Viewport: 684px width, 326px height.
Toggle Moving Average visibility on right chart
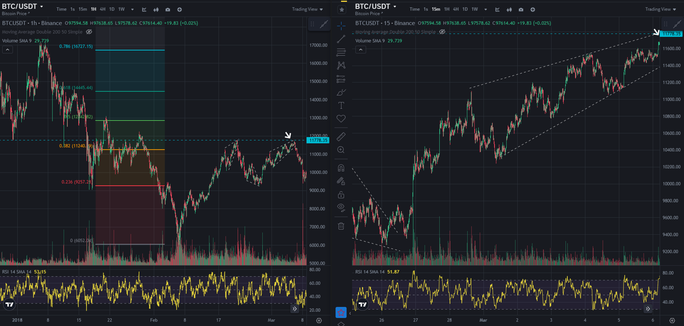click(442, 32)
